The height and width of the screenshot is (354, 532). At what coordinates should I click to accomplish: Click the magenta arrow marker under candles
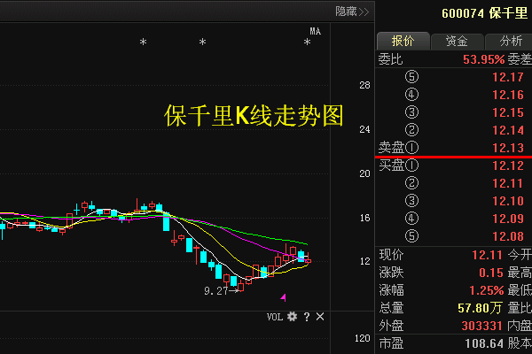(284, 297)
